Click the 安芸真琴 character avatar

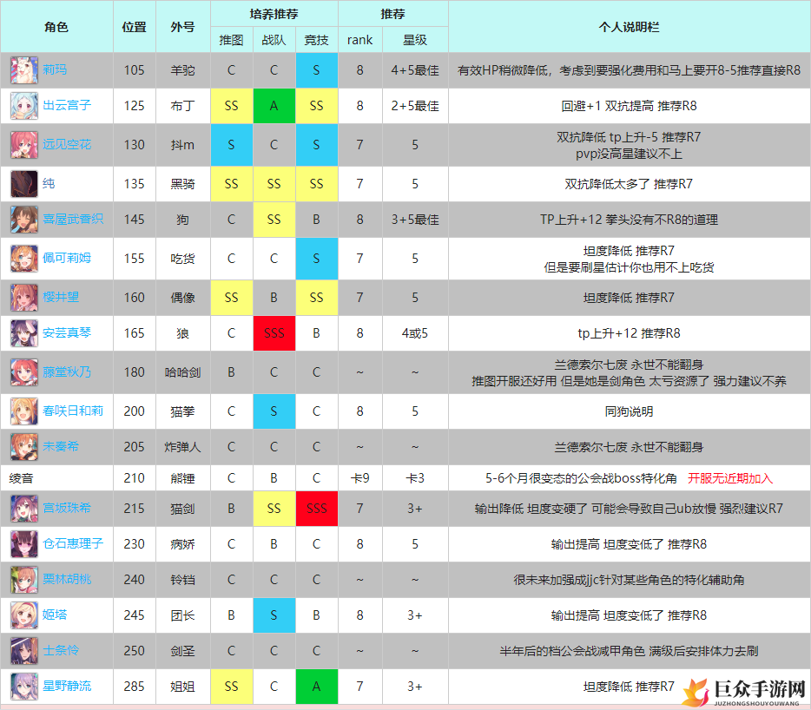[24, 333]
